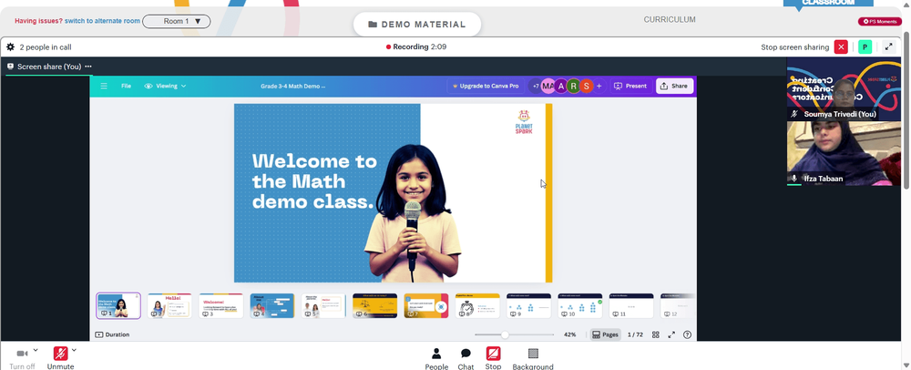Toggle the Pages thumbnail strip
Image resolution: width=911 pixels, height=370 pixels.
605,334
